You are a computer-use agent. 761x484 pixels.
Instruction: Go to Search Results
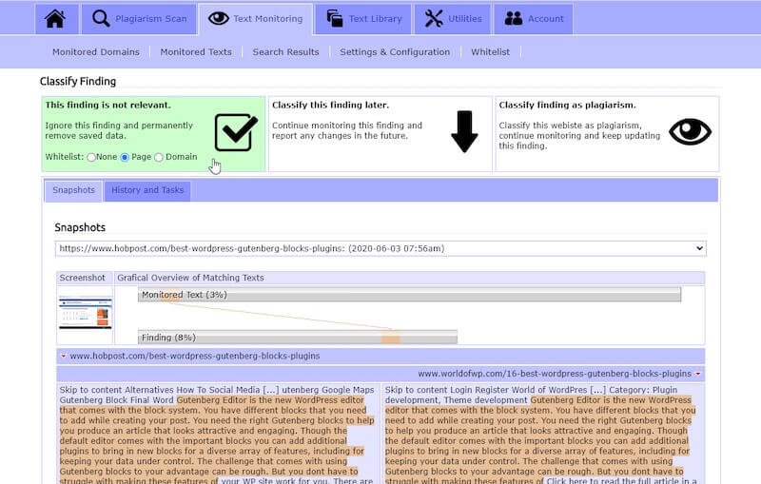point(286,52)
